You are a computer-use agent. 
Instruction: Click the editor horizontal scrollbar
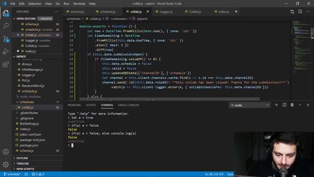tap(169, 99)
